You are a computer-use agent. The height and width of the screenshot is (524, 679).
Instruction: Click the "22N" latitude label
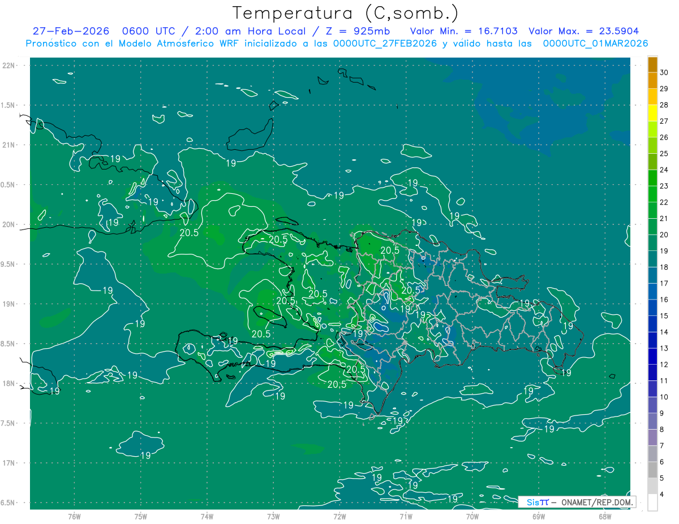[9, 66]
